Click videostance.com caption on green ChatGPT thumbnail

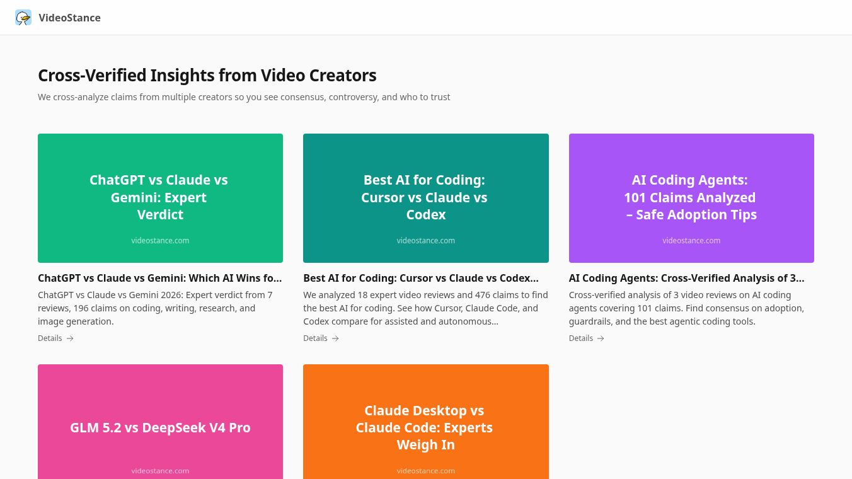(160, 241)
